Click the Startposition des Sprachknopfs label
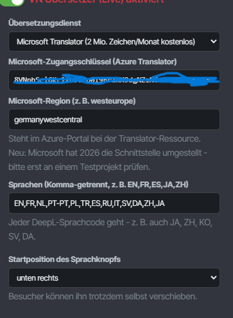 coord(64,259)
